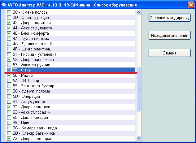The width and height of the screenshot is (196, 143).
Task: Tick the 4C - Давление шин II checkbox
Action: pos(9,44)
